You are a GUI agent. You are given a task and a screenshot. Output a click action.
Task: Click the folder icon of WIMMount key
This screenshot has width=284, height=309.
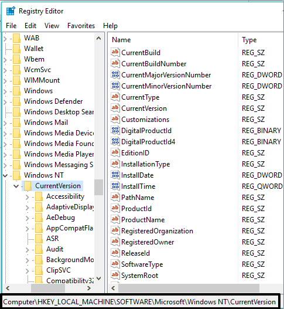tap(16, 80)
